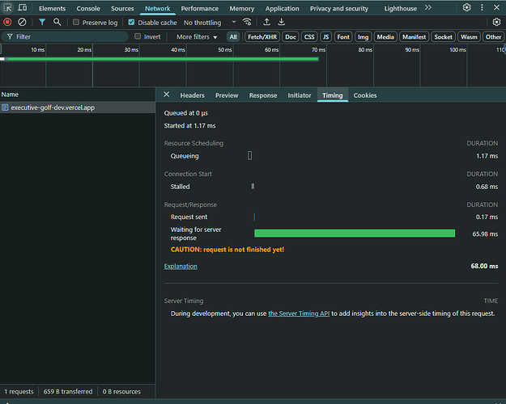Filter requests by Socket type

[443, 36]
